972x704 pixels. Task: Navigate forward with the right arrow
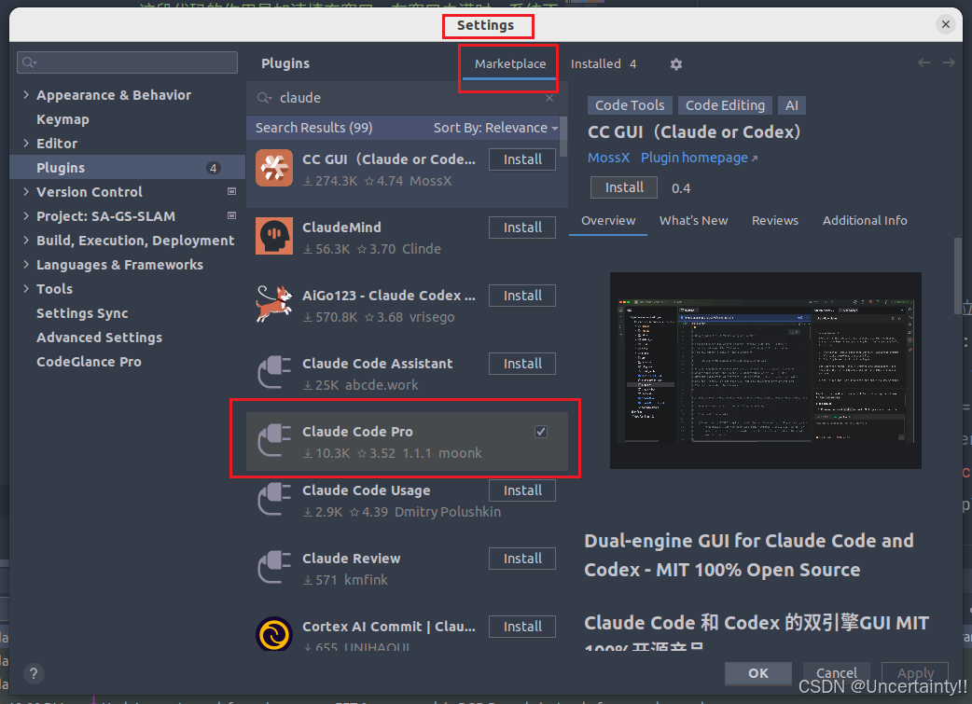949,62
